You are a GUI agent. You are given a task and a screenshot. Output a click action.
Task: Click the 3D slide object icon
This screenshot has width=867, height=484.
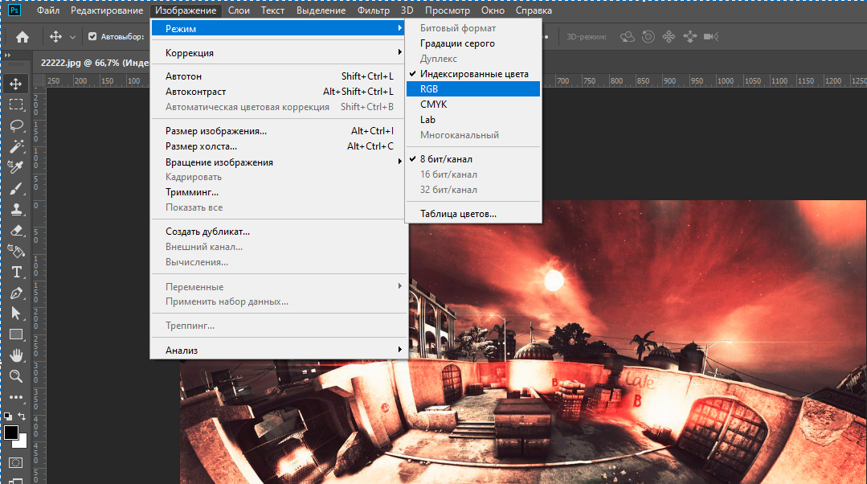690,37
